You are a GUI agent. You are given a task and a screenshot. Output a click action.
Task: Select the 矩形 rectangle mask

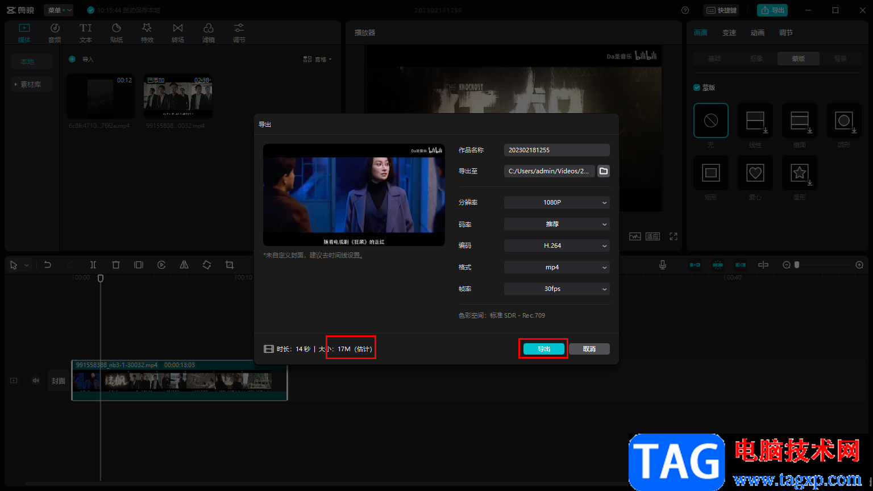pyautogui.click(x=711, y=173)
